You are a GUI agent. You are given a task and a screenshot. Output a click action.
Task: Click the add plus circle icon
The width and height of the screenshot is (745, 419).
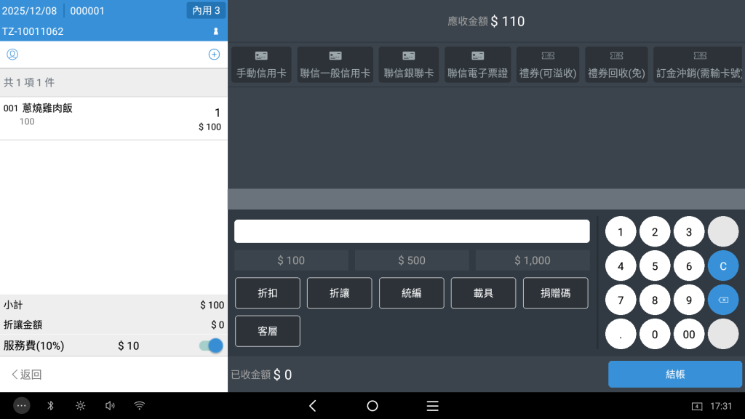[x=214, y=55]
